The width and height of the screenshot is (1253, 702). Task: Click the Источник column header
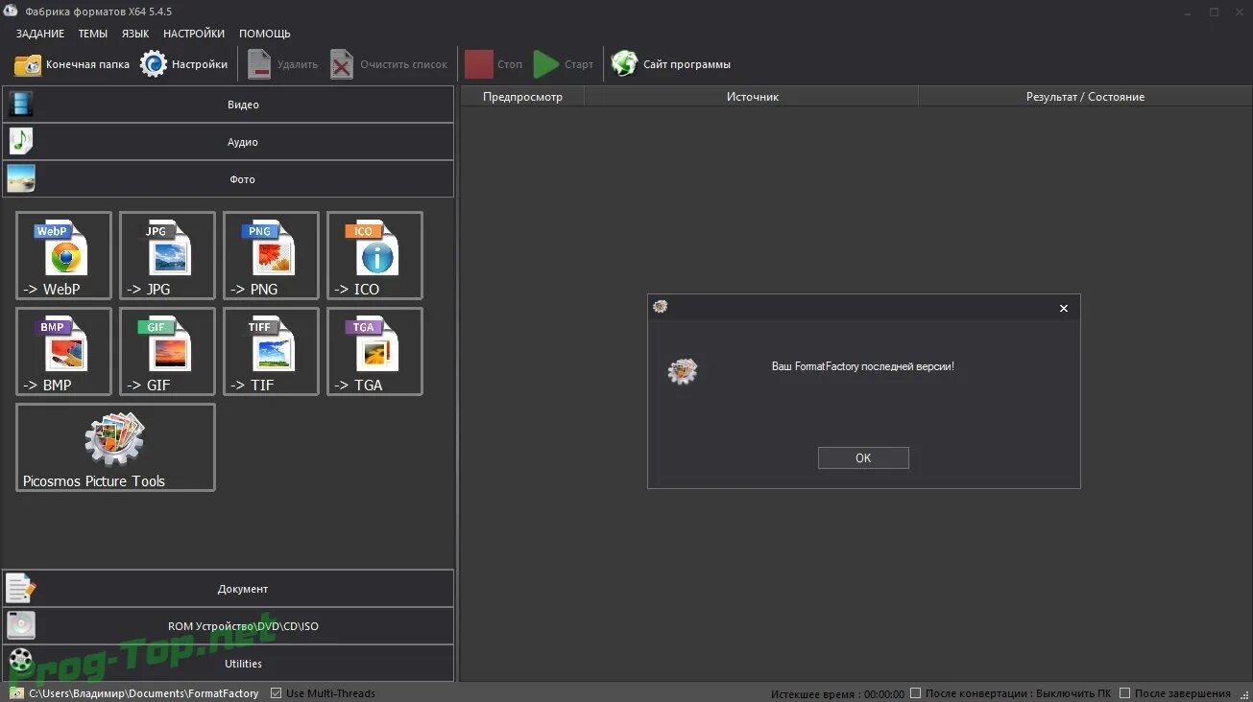[752, 96]
